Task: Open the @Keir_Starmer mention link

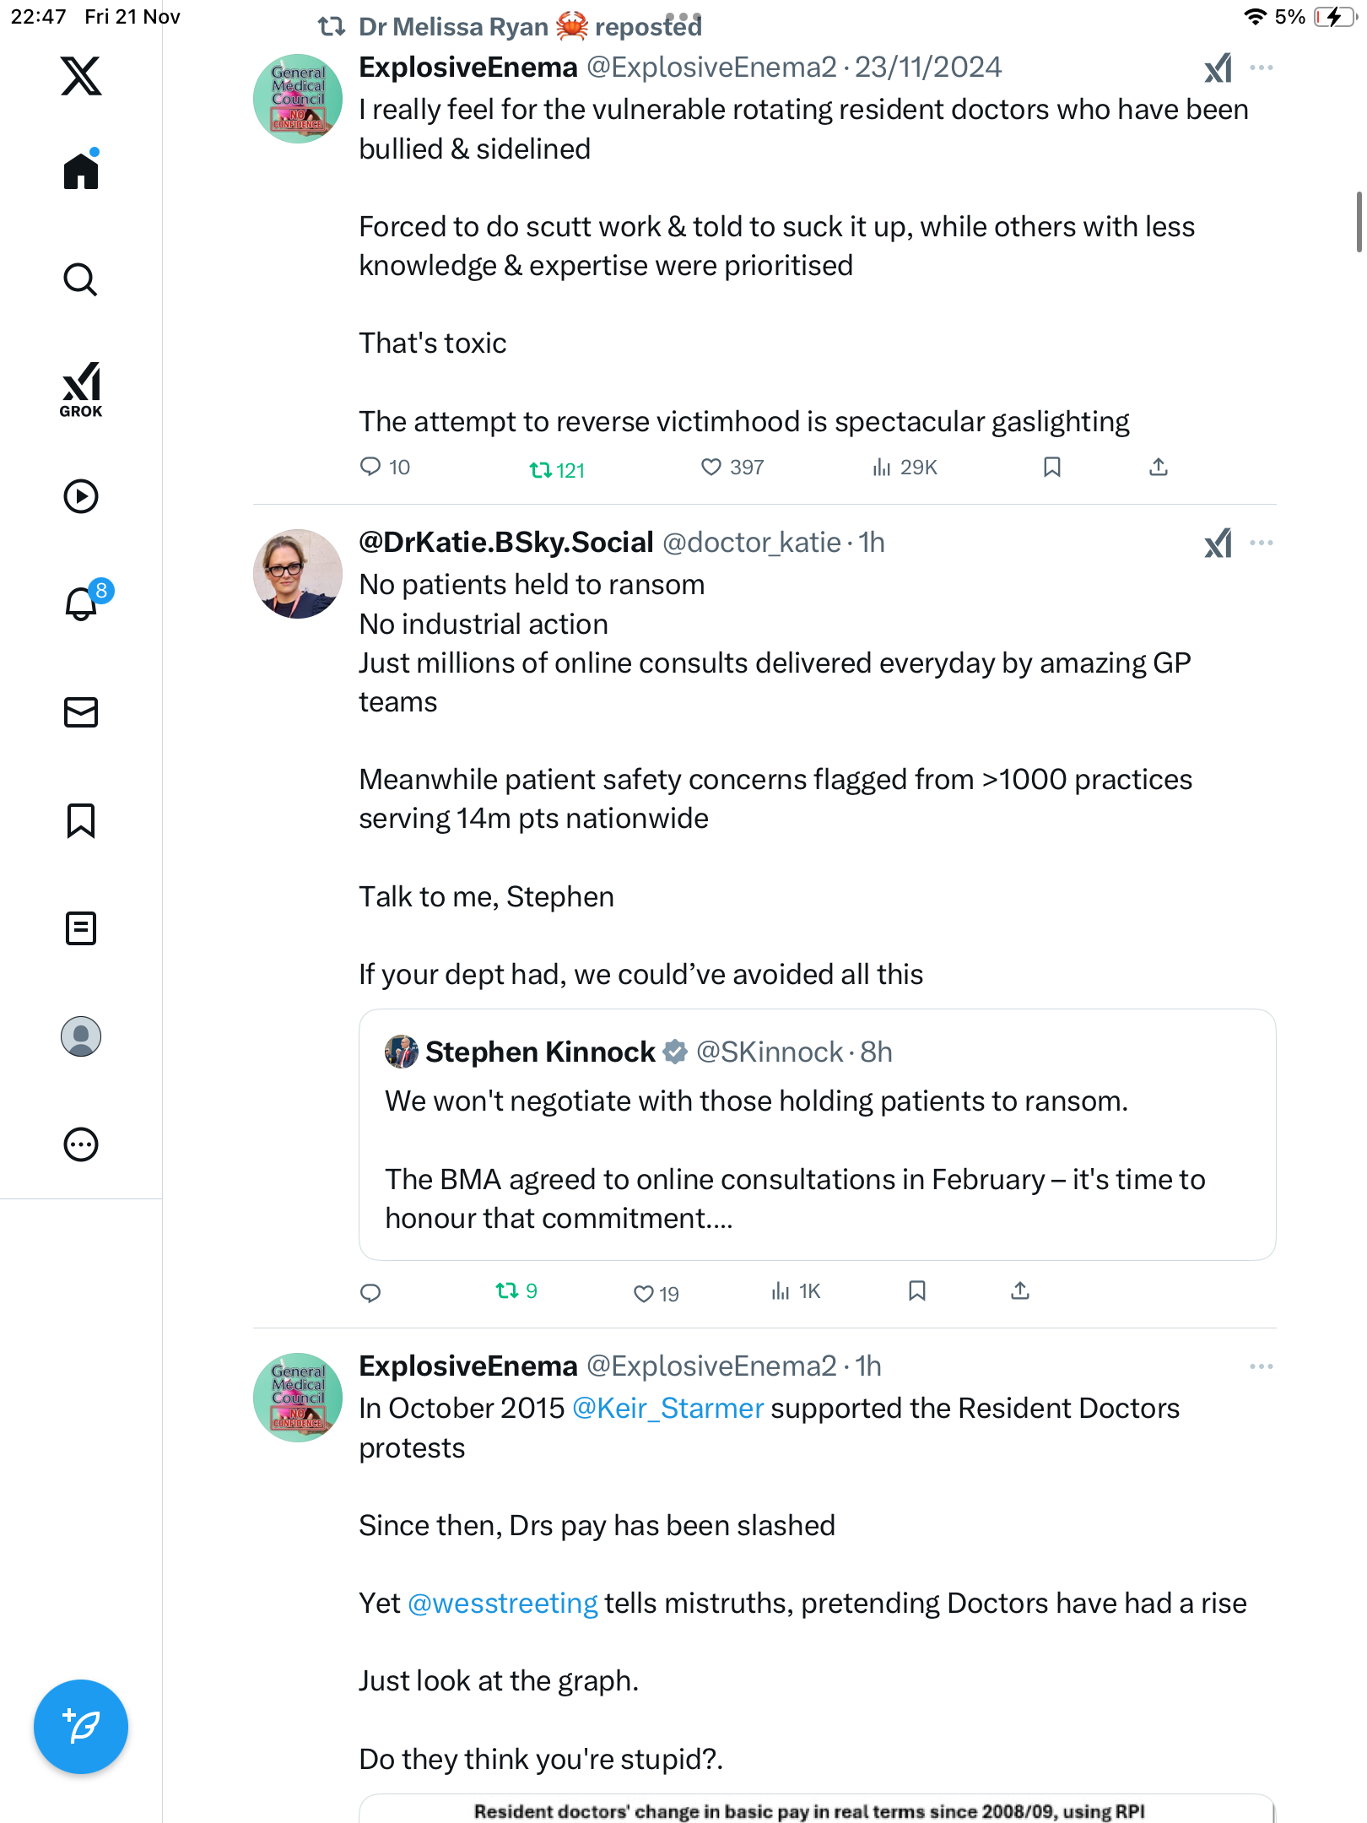Action: click(667, 1409)
